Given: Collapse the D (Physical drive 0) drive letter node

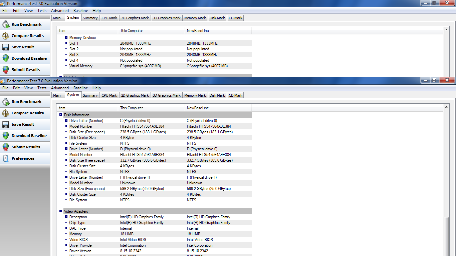Looking at the screenshot, I should coord(66,149).
